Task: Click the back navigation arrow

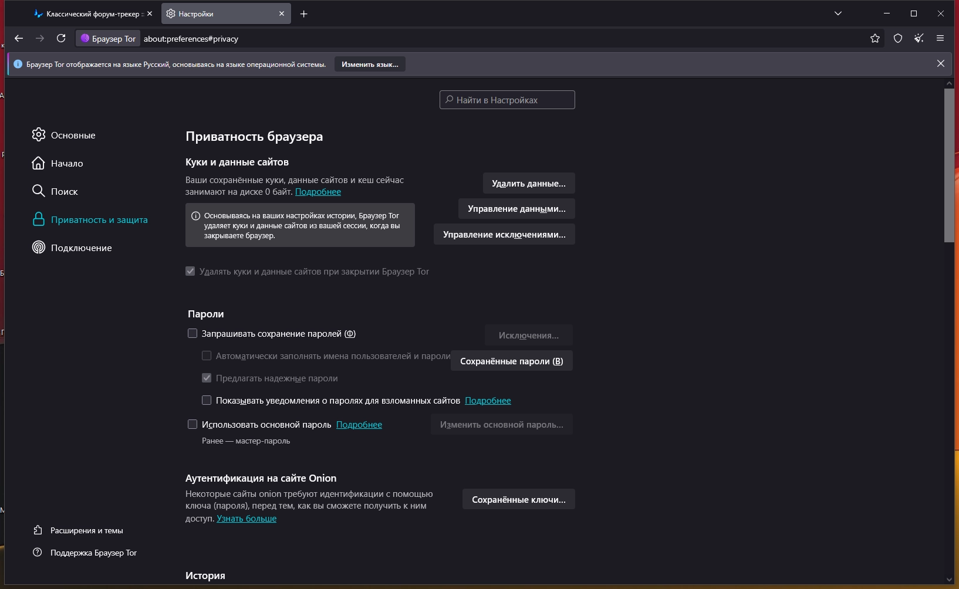Action: pyautogui.click(x=19, y=39)
